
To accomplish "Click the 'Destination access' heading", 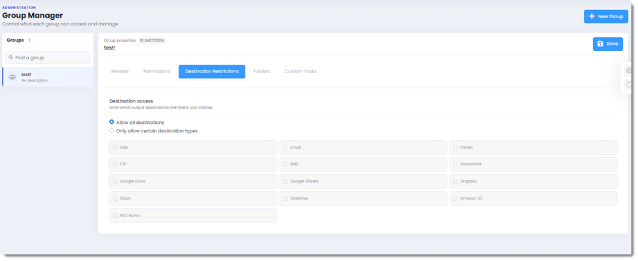I will point(132,101).
